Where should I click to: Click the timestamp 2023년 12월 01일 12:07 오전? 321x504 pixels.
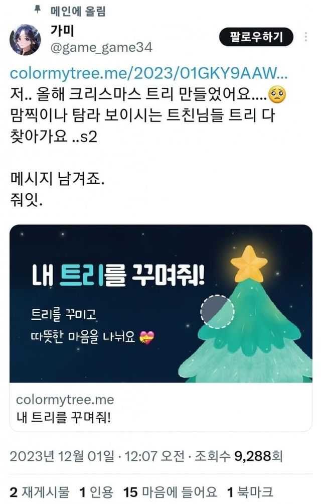pyautogui.click(x=97, y=456)
